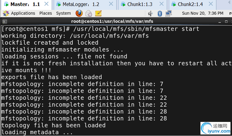Click the Master VM tab icon
The image size is (232, 136).
[6, 4]
